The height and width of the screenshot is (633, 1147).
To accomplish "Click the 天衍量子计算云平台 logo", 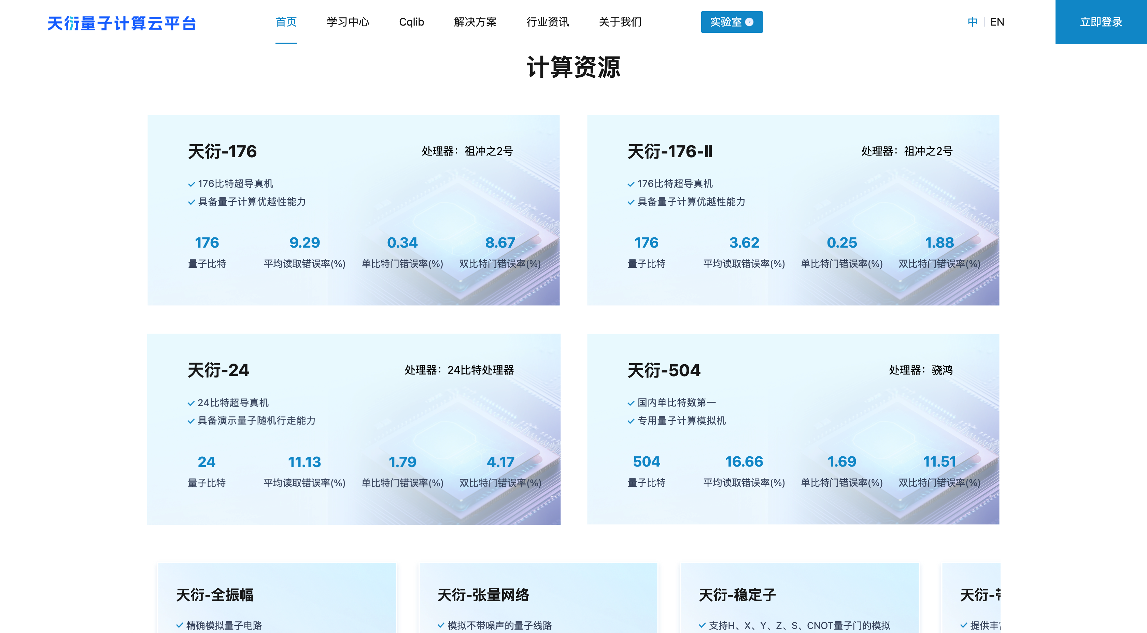I will coord(122,23).
